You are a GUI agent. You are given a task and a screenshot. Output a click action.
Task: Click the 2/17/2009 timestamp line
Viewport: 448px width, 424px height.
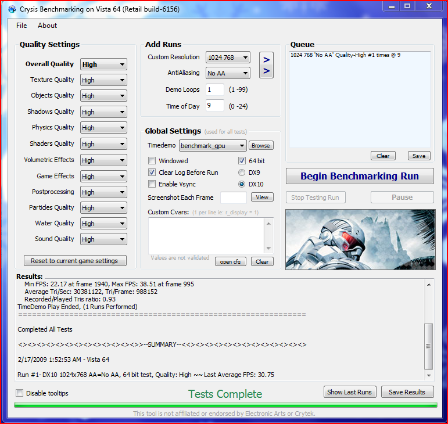click(x=63, y=360)
